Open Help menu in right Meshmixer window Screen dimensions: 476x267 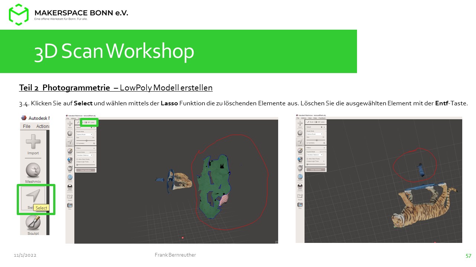coord(315,118)
